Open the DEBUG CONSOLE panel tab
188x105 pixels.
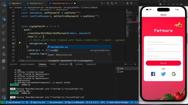pyautogui.click(x=28, y=64)
